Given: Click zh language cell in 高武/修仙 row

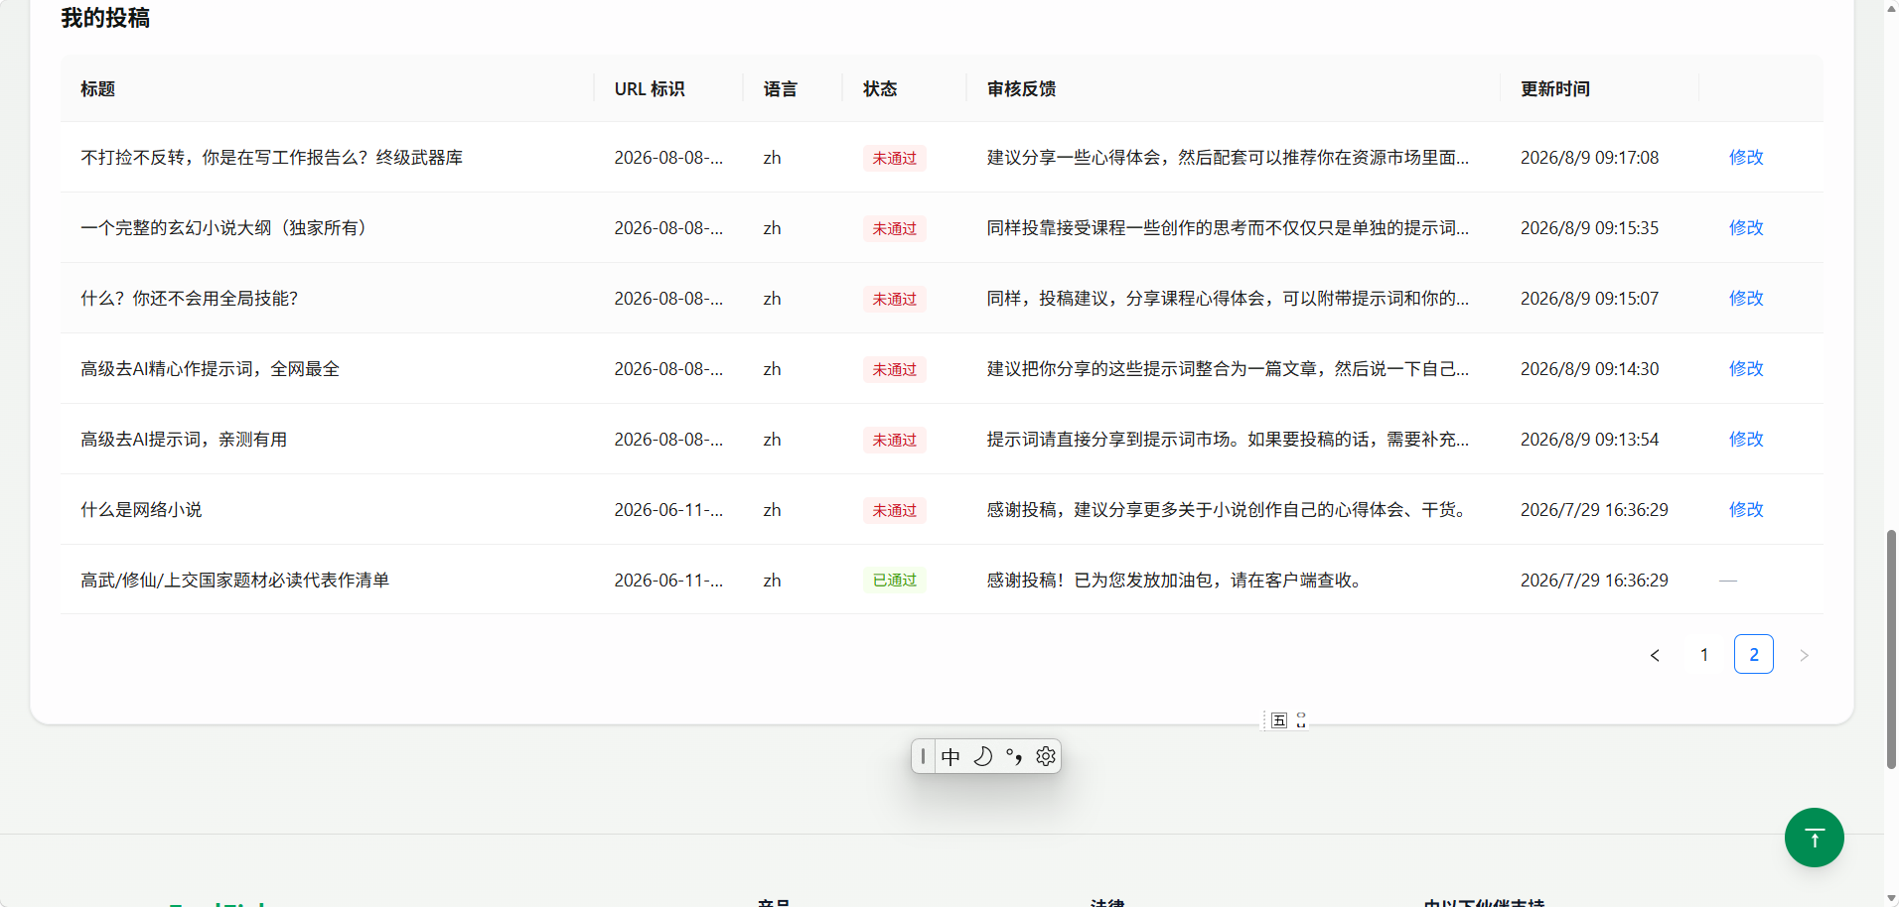Looking at the screenshot, I should 772,581.
